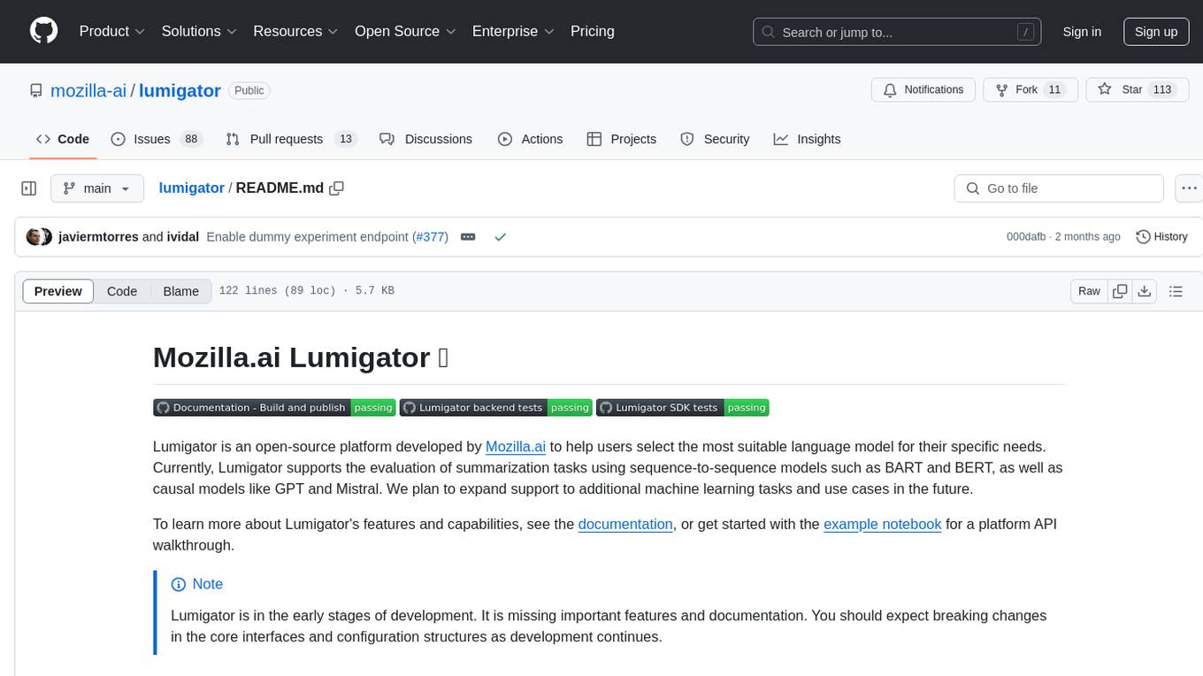Switch to the Projects tab

(x=621, y=139)
